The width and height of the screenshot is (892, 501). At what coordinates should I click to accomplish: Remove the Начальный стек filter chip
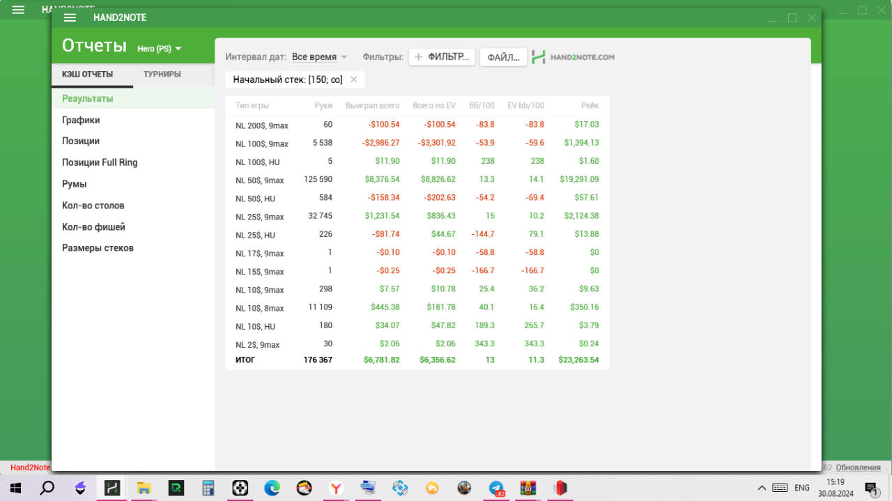point(353,79)
